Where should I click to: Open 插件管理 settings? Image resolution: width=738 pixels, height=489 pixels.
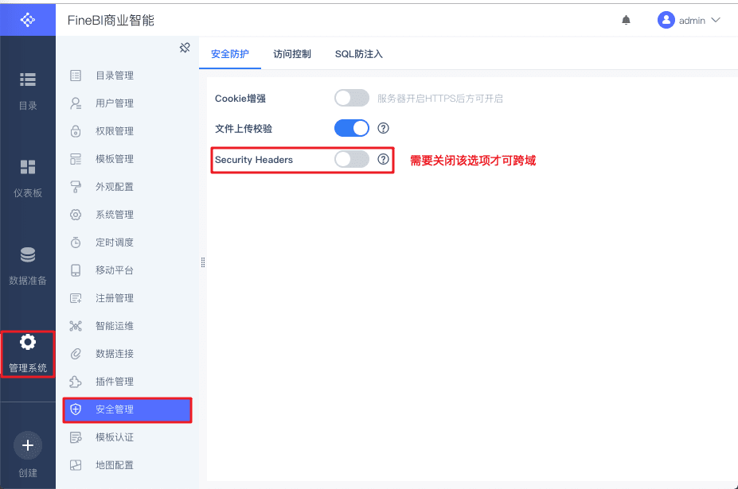[x=115, y=382]
